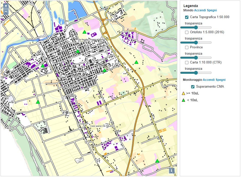Adjust Carta Topografica transparency slider
This screenshot has width=241, height=177.
(196, 27)
